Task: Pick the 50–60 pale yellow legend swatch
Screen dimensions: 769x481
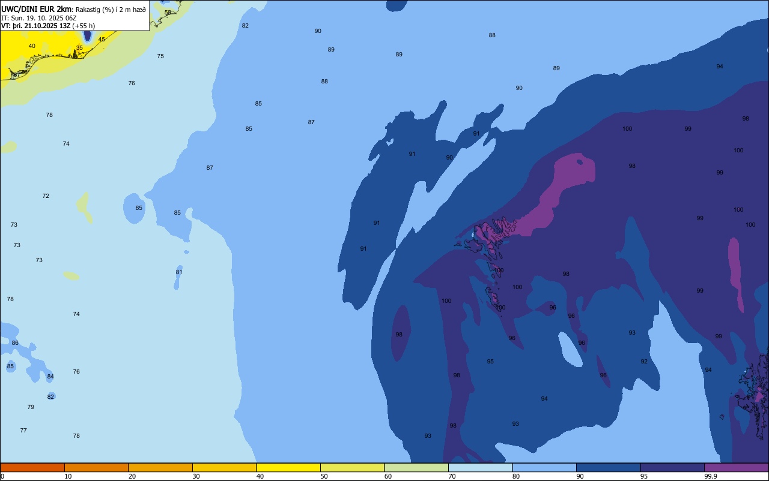Action: click(352, 467)
